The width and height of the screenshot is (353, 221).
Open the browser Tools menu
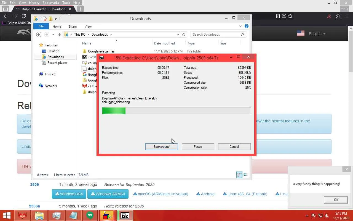click(66, 3)
